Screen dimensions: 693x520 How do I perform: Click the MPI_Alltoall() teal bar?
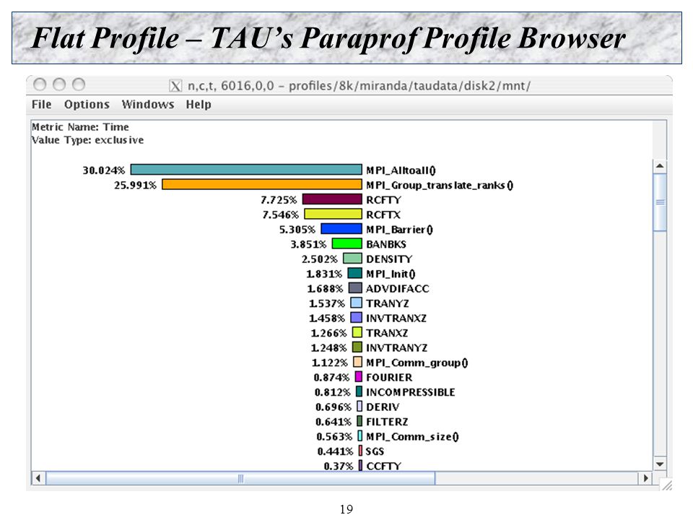246,170
